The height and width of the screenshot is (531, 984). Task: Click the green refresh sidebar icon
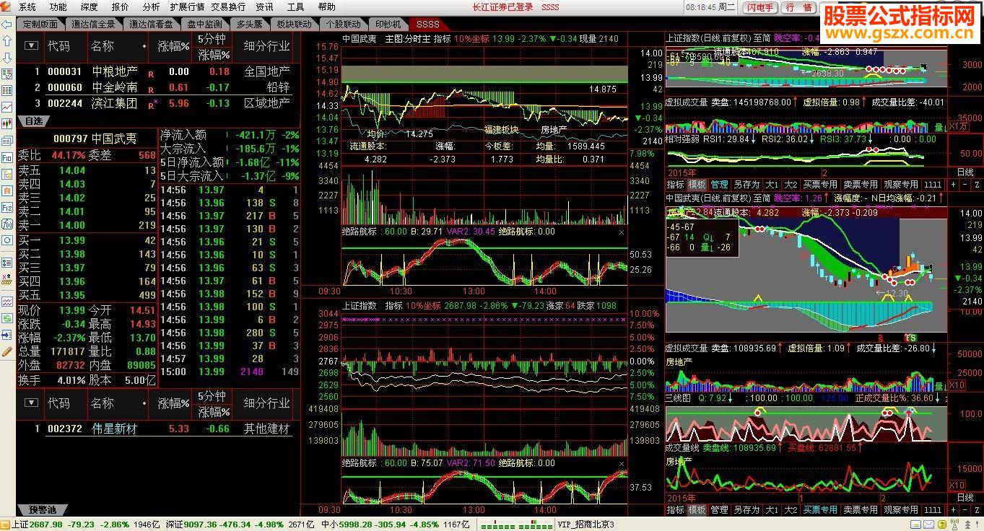(x=8, y=318)
